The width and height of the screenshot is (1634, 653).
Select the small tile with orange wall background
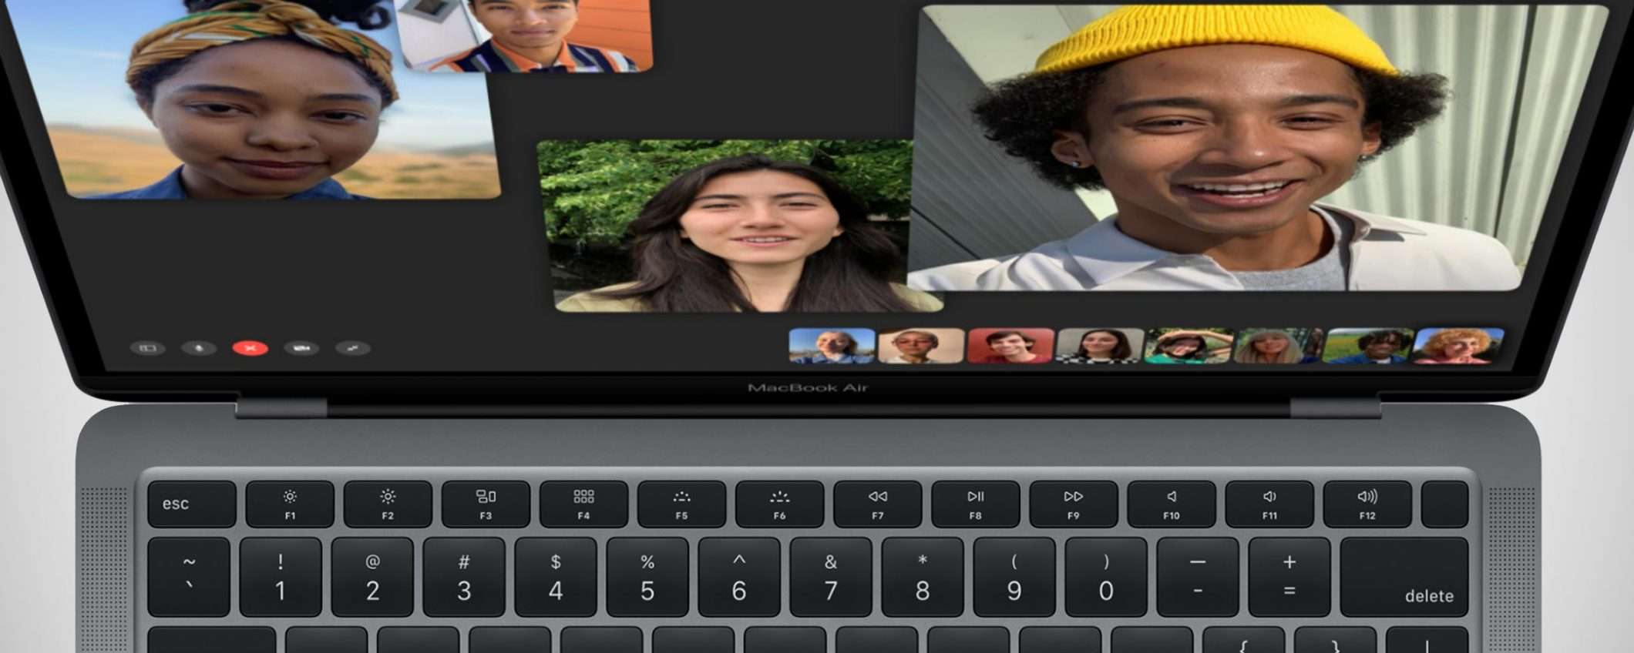pyautogui.click(x=532, y=35)
